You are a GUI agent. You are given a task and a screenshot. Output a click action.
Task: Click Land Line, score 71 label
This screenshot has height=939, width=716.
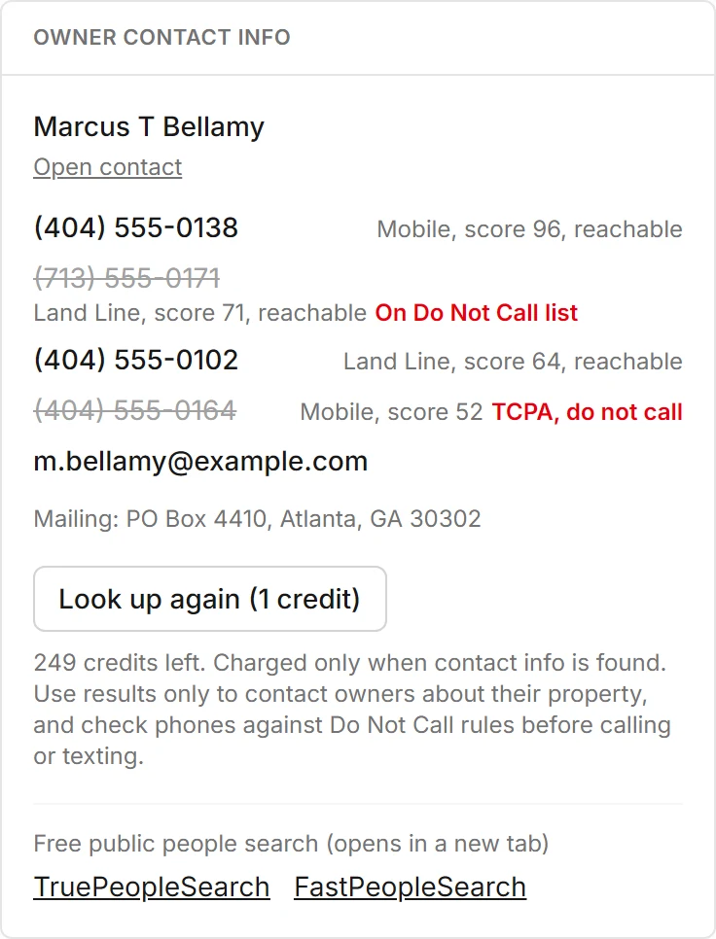coord(199,313)
